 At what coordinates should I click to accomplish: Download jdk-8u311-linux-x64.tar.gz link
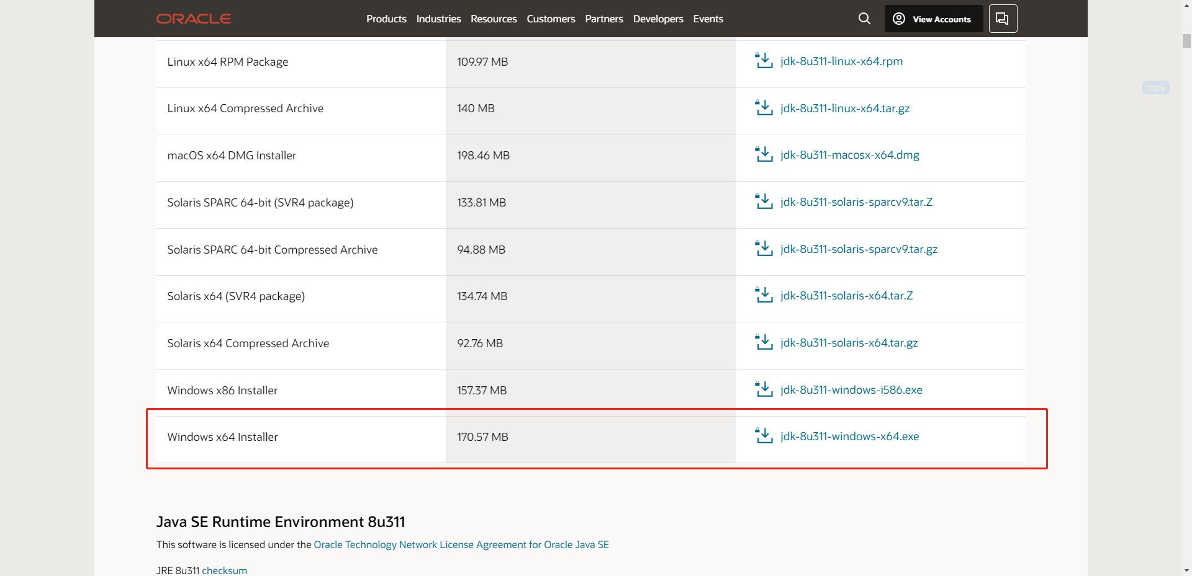[845, 109]
